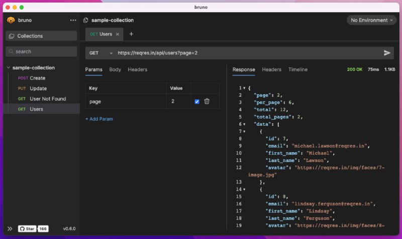
Task: Uncheck the page param checkbox
Action: [197, 102]
